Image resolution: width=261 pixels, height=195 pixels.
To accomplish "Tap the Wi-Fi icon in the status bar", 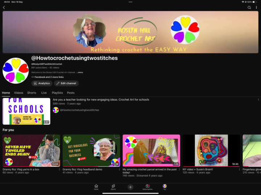I will pyautogui.click(x=243, y=2).
